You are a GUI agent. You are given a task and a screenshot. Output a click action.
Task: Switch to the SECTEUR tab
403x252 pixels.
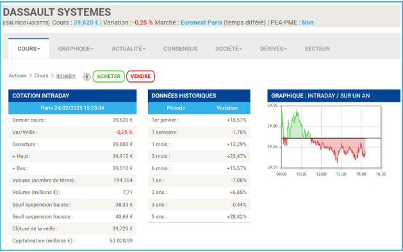tap(317, 49)
